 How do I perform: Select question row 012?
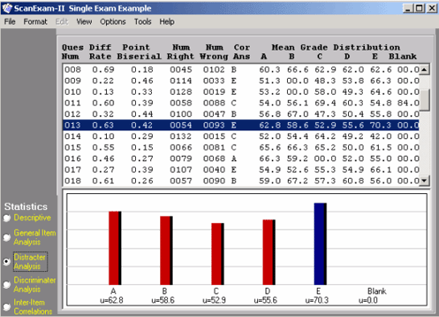(241, 114)
